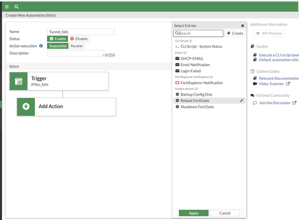
Task: Select the Email Notification entry
Action: pos(209,65)
